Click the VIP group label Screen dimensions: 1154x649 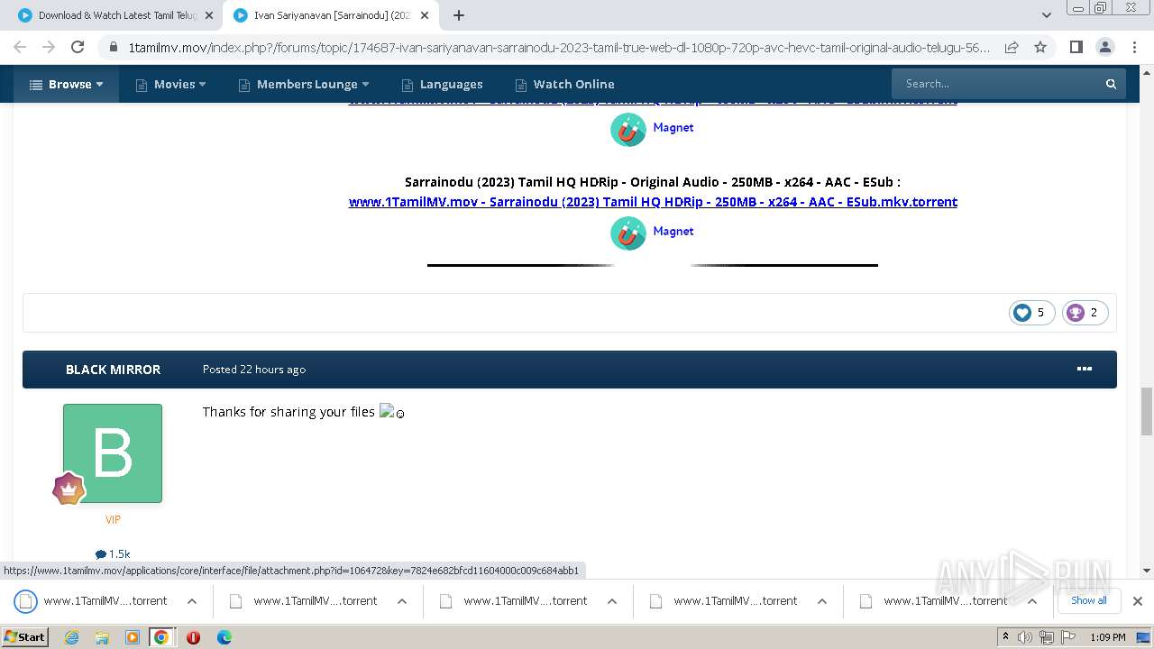[x=113, y=520]
